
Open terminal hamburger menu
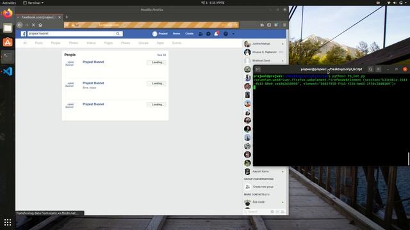click(378, 70)
